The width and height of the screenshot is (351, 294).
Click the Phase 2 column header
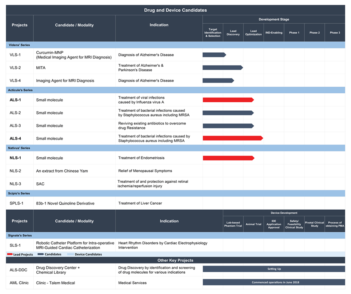(314, 32)
